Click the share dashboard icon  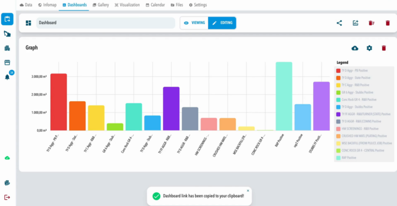point(339,23)
